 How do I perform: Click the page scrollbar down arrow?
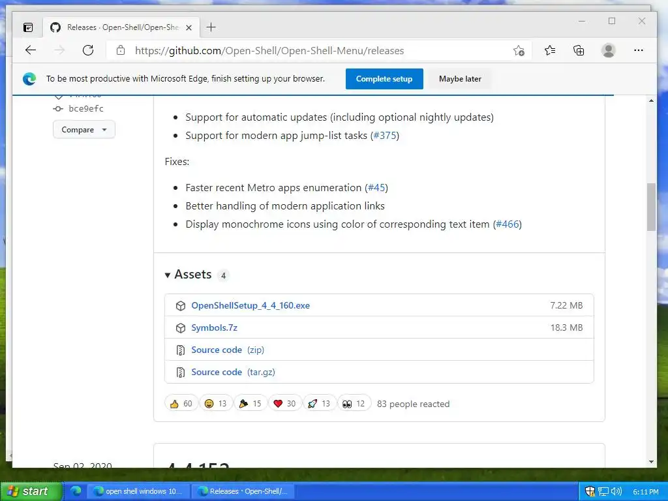coord(651,462)
